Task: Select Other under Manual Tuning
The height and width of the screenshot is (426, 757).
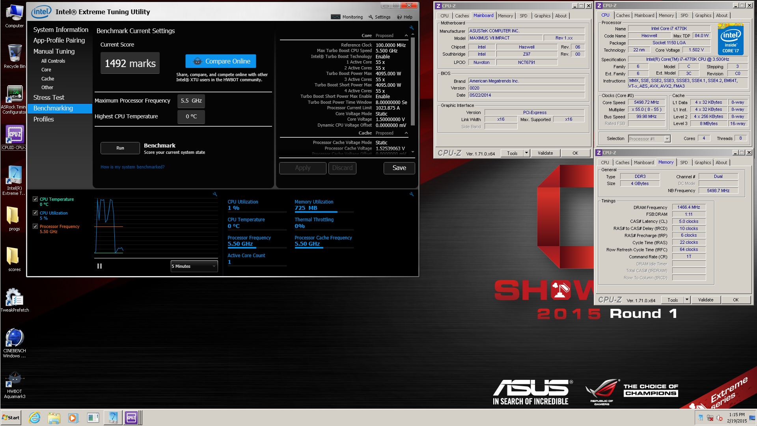Action: 47,88
